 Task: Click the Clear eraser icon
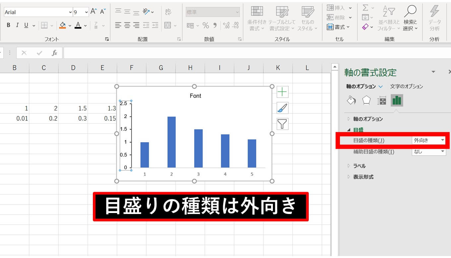pyautogui.click(x=365, y=27)
